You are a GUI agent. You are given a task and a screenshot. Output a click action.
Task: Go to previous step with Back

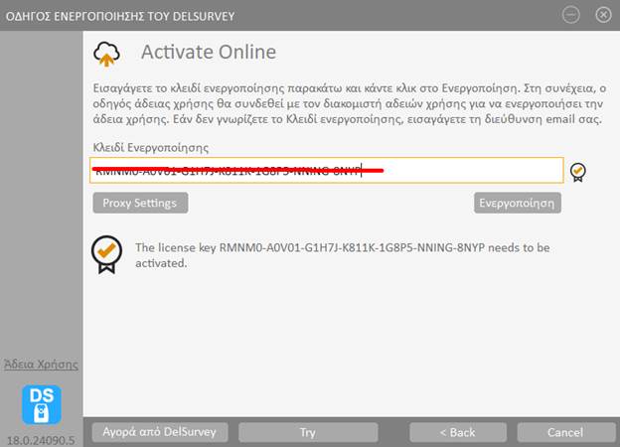coord(456,432)
